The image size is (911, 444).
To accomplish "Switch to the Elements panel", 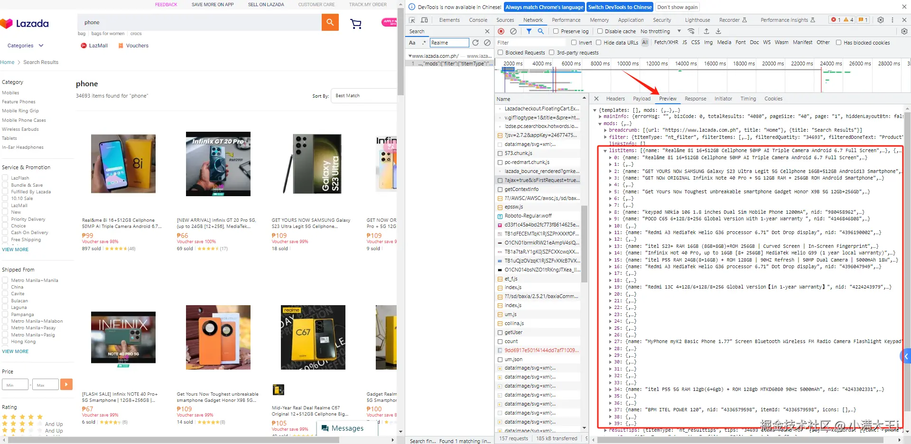I will 449,20.
